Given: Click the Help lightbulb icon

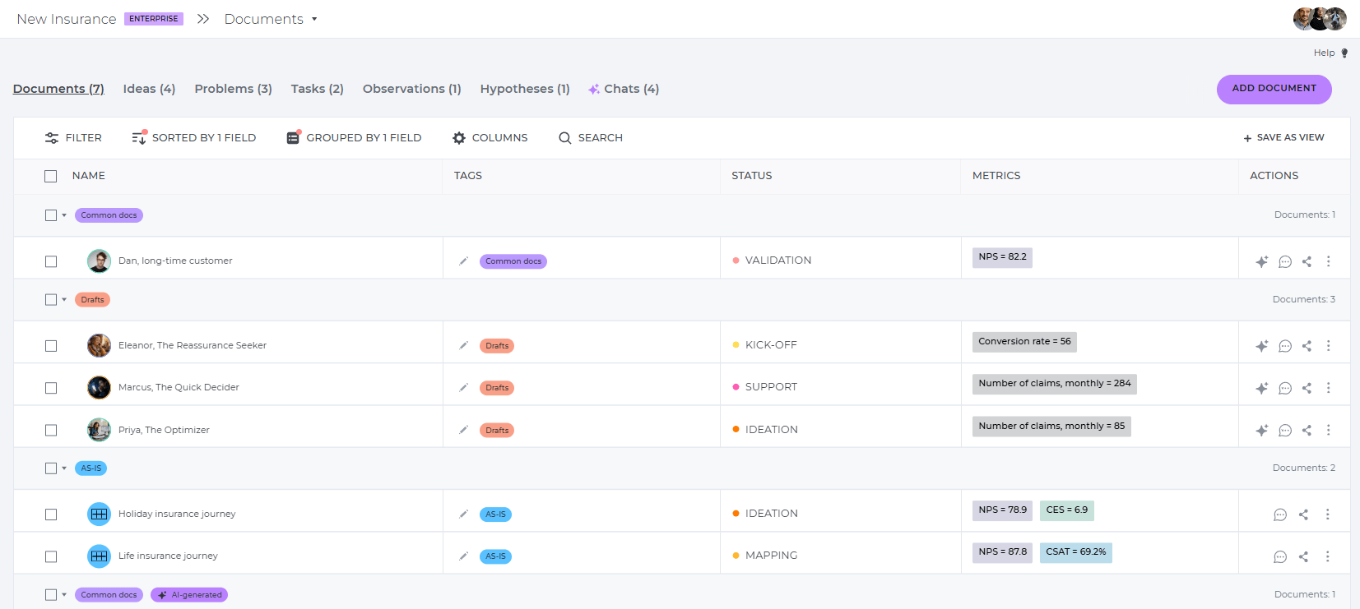Looking at the screenshot, I should [1344, 53].
